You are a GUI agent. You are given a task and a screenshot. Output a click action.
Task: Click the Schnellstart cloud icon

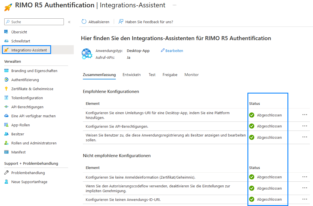[x=7, y=41]
